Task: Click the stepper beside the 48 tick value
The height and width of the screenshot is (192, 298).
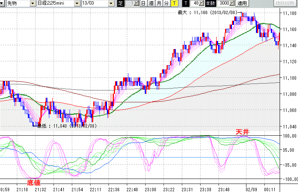Action: [202, 3]
